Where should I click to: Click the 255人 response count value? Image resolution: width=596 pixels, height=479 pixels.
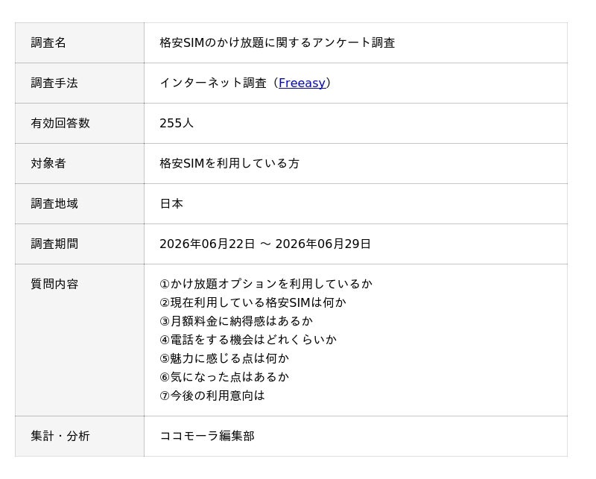pyautogui.click(x=177, y=123)
